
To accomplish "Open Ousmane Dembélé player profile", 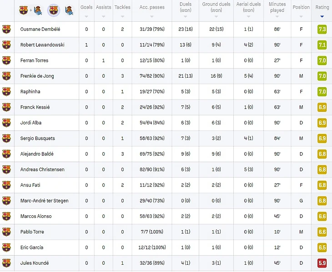I will pos(40,29).
